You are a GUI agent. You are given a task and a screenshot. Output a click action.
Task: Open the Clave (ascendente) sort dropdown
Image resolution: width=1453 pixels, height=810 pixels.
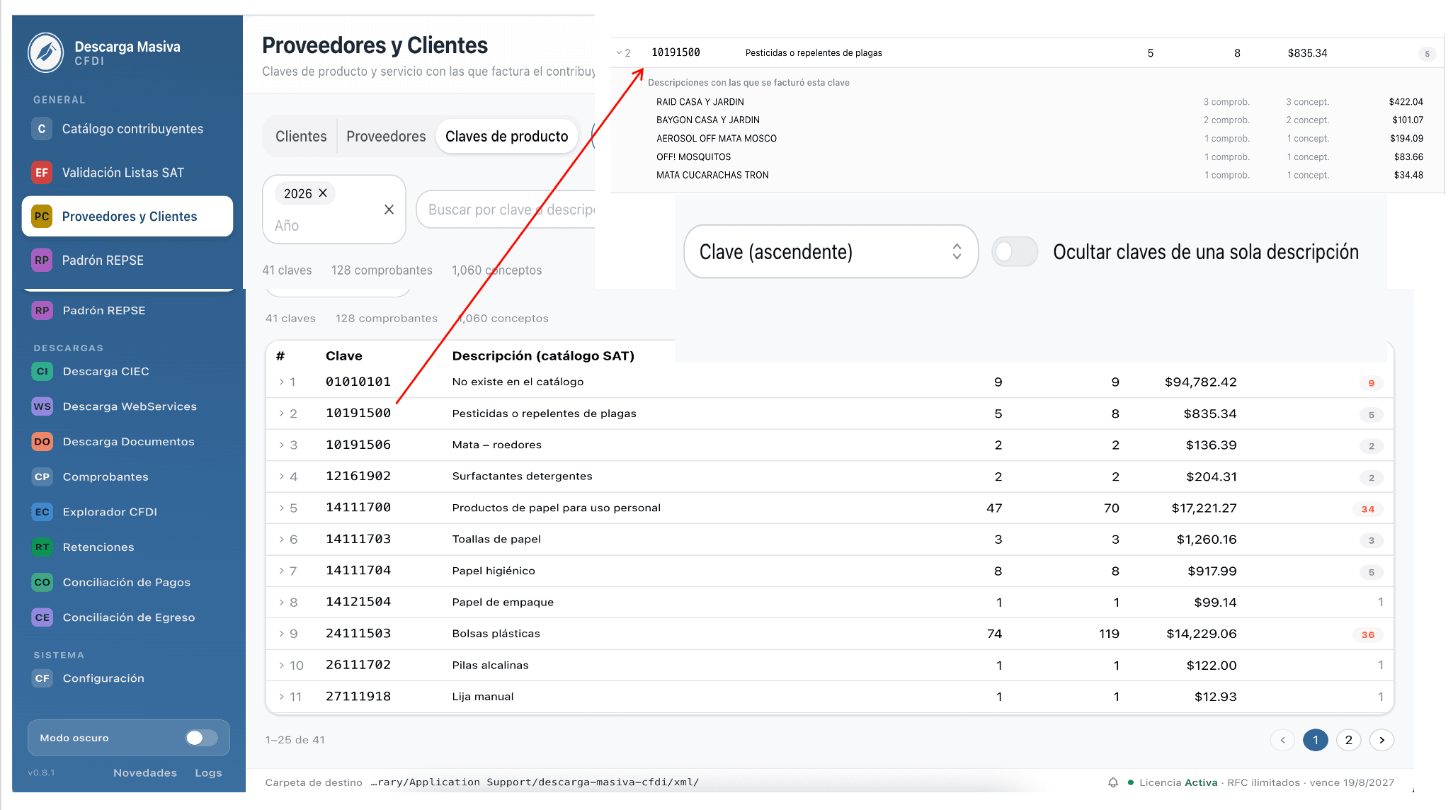pos(831,251)
